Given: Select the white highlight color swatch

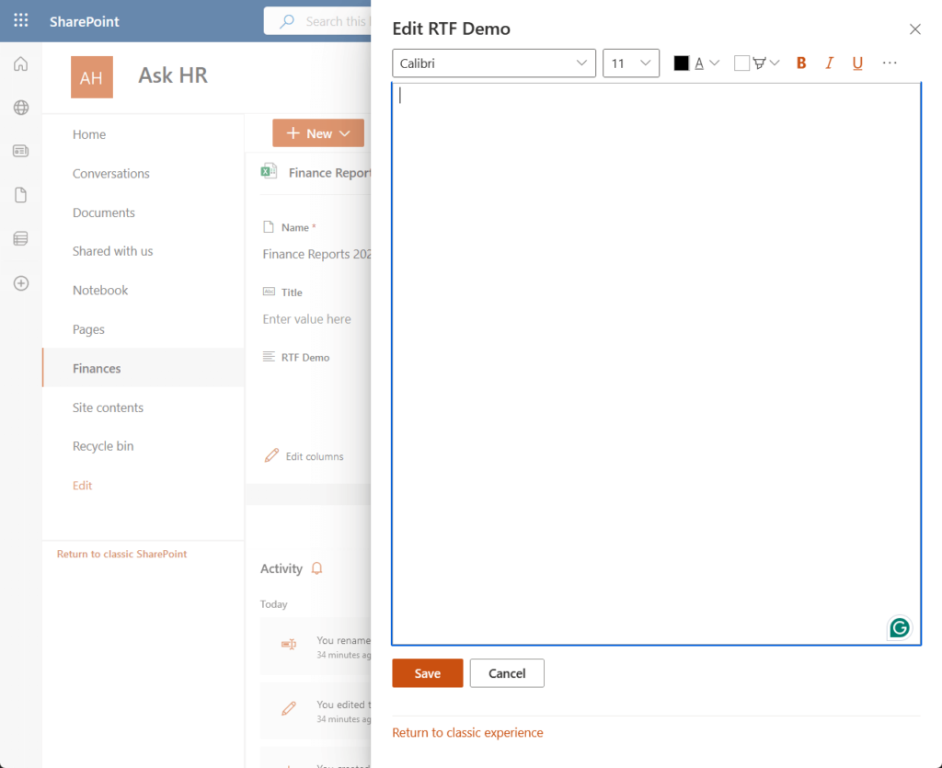Looking at the screenshot, I should (742, 63).
